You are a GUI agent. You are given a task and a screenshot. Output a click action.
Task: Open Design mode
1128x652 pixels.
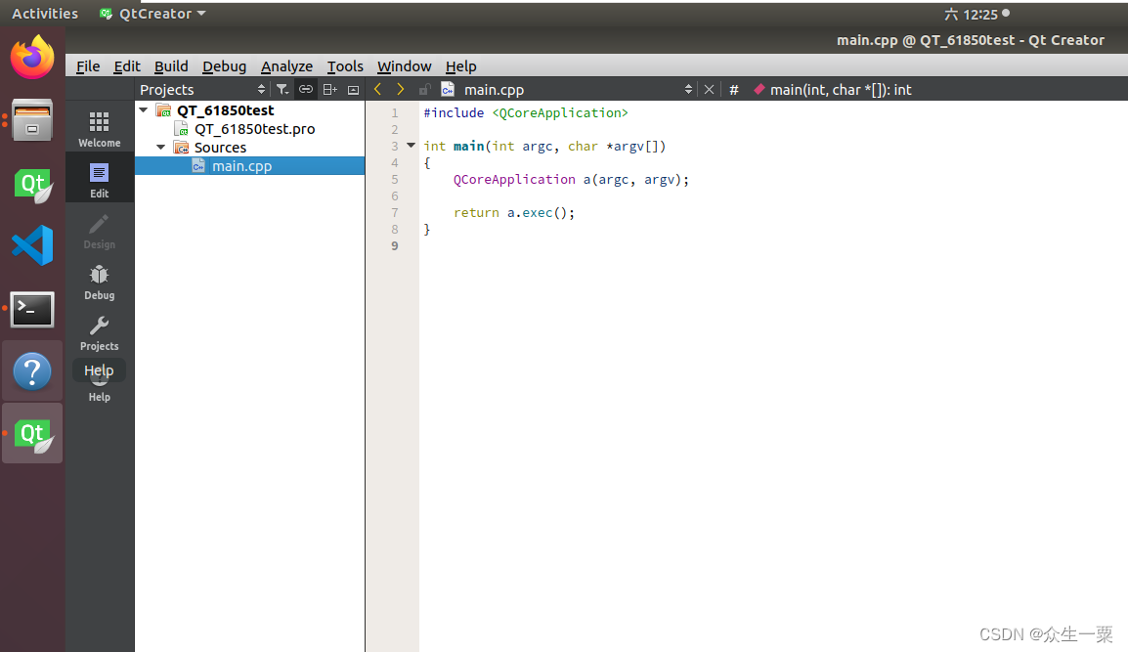point(100,231)
